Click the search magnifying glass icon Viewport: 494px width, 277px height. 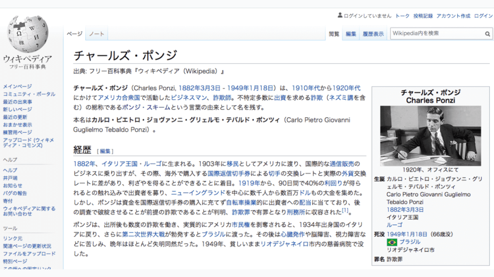click(487, 34)
